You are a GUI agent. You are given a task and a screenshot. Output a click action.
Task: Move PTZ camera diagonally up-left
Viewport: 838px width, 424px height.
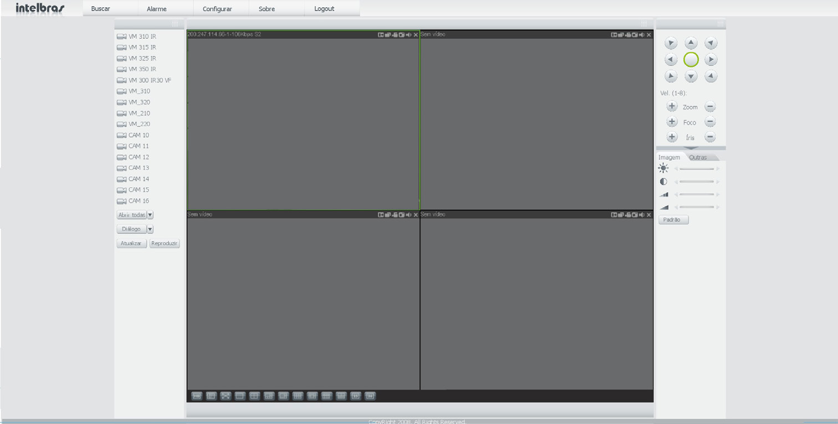point(671,43)
